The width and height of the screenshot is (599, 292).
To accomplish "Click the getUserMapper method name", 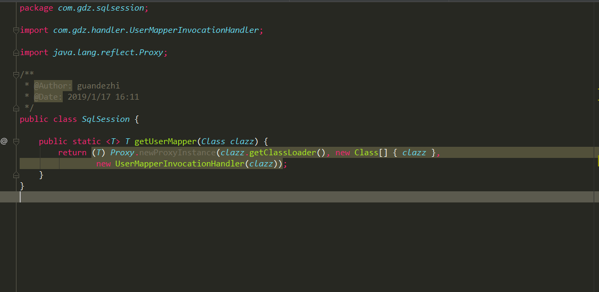I will pyautogui.click(x=165, y=141).
